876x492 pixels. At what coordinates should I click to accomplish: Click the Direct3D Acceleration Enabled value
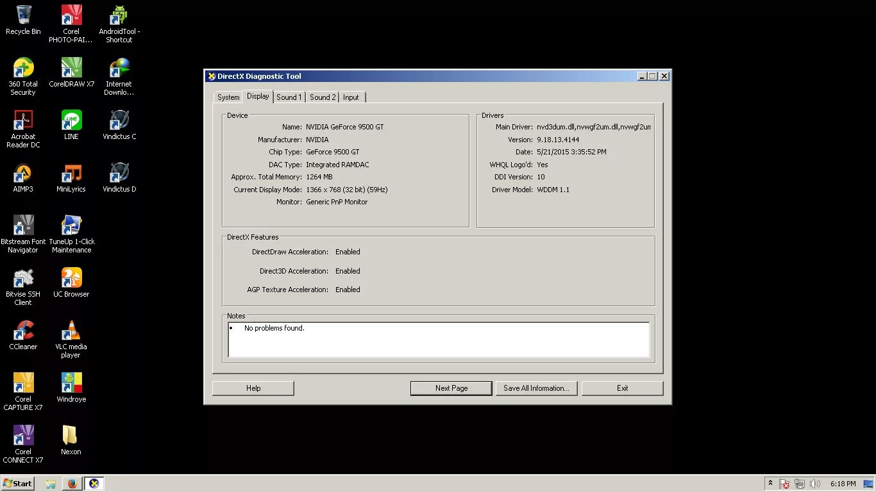348,271
